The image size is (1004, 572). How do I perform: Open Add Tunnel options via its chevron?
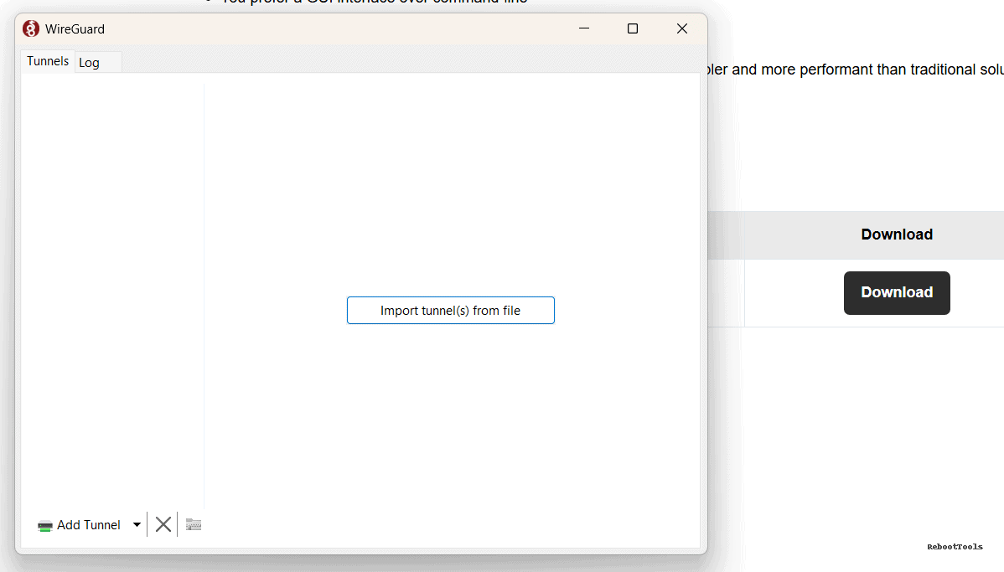[137, 524]
